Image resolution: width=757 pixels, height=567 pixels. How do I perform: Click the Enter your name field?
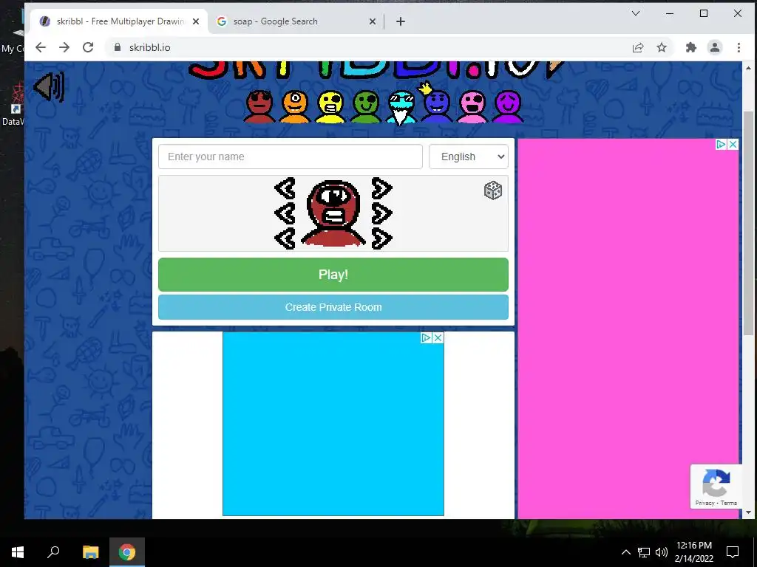(x=291, y=157)
